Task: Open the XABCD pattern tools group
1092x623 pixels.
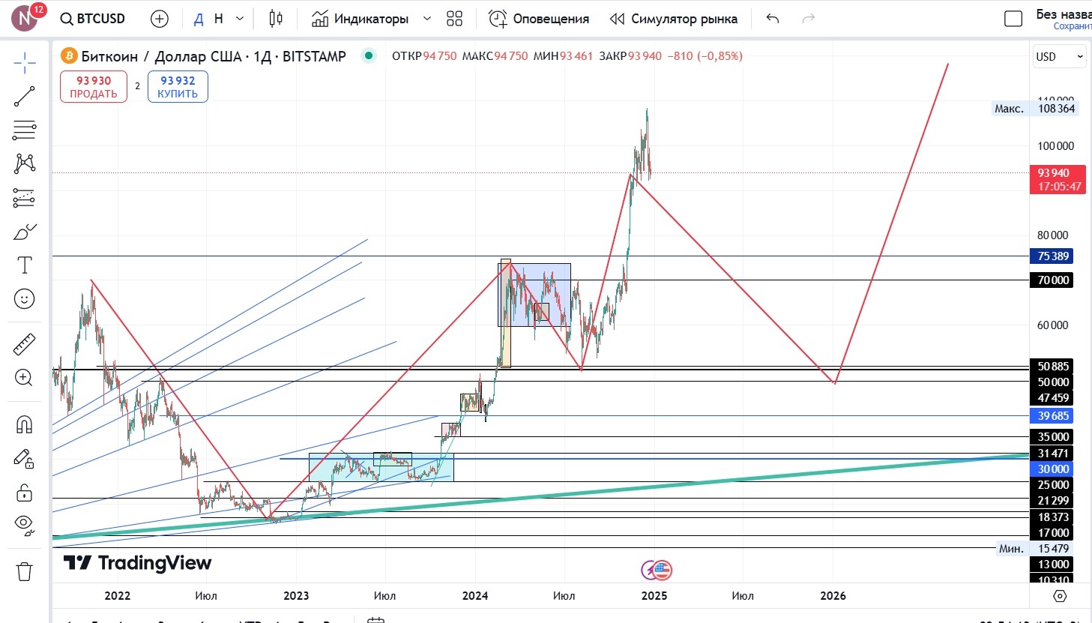Action: click(25, 163)
